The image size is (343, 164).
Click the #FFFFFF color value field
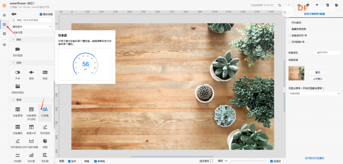tap(326, 52)
